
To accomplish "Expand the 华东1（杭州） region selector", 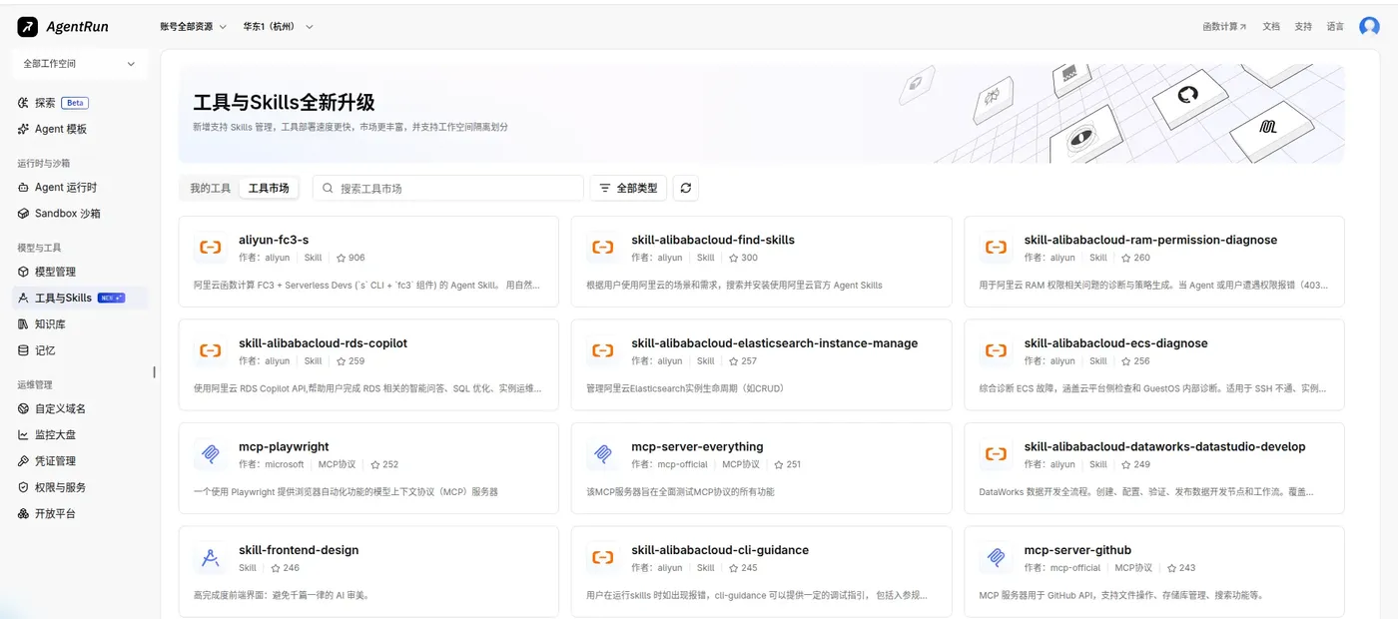I will click(278, 27).
